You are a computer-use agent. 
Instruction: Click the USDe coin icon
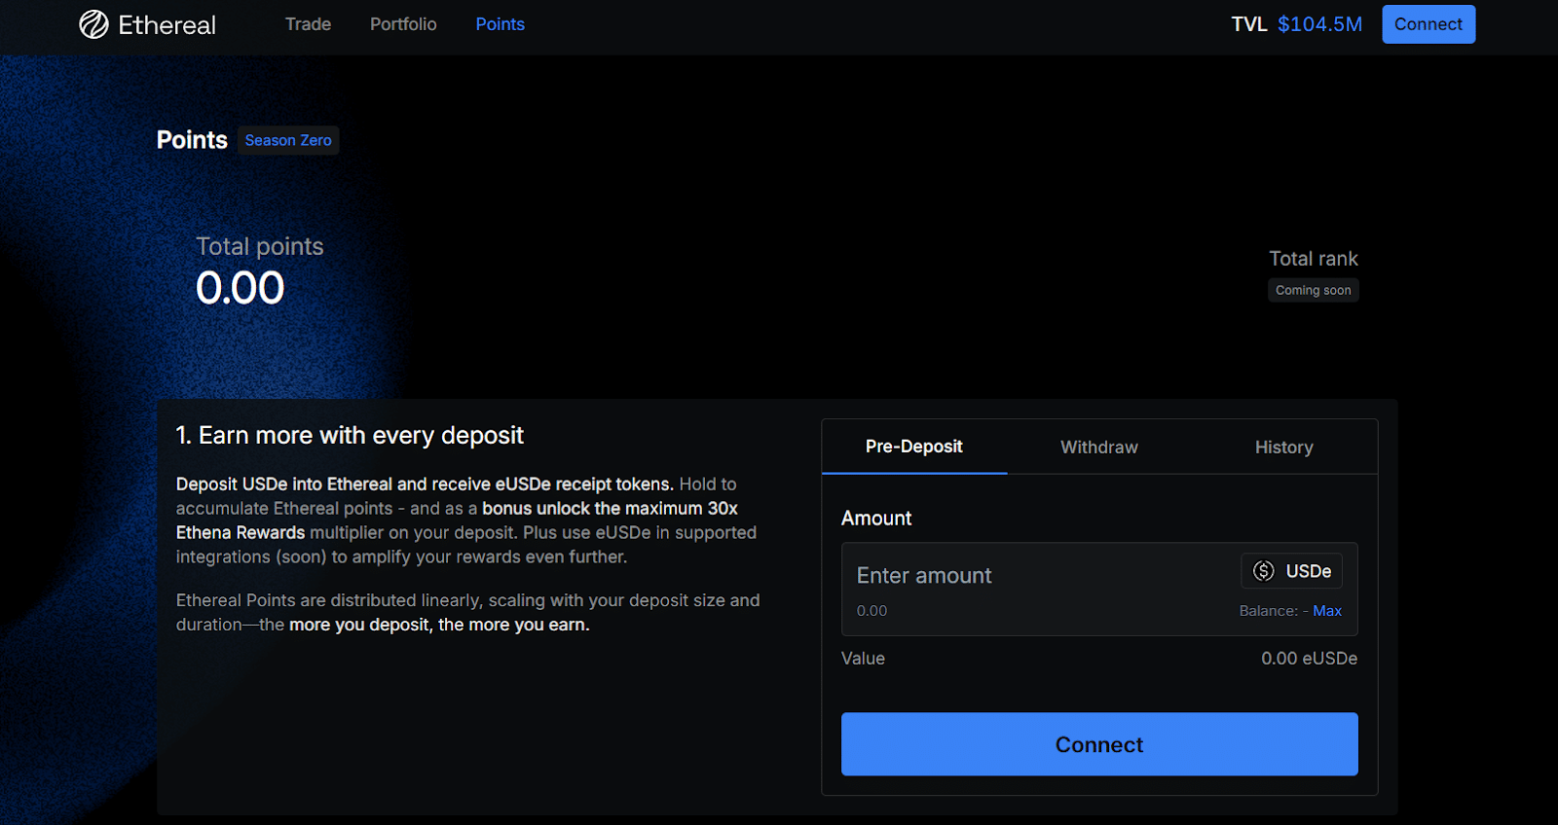point(1263,571)
